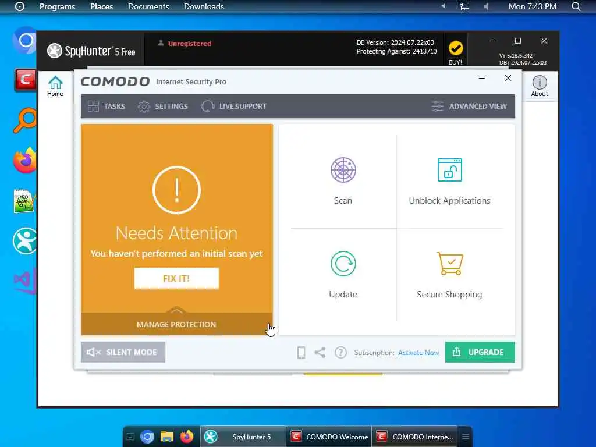Open the file manager from the taskbar
The image size is (596, 447).
[167, 437]
